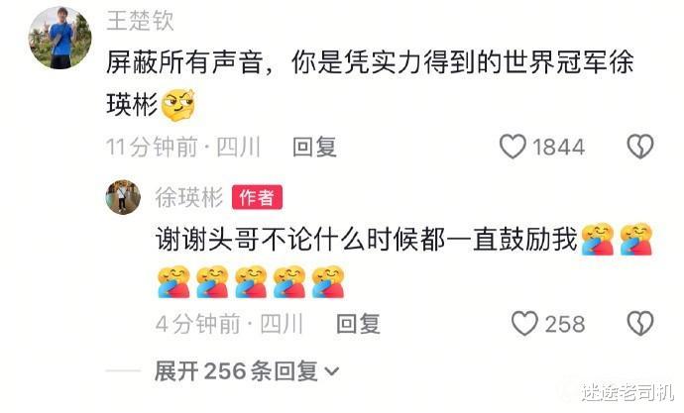This screenshot has width=684, height=413.
Task: Dislike 徐瑛彬's reply with broken heart icon
Action: coord(640,323)
